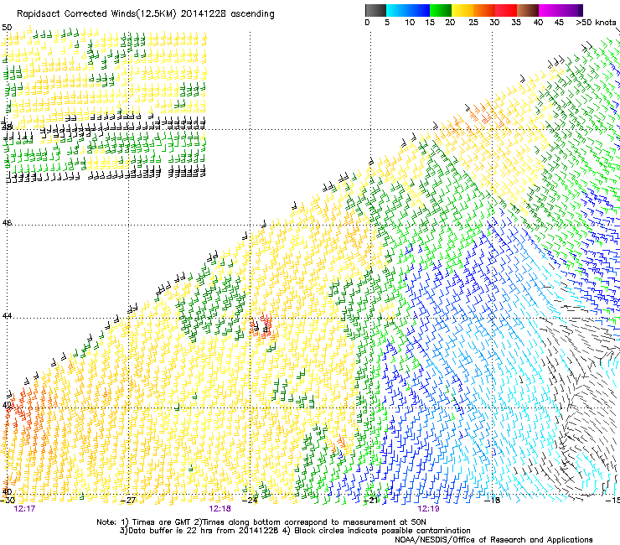Viewport: 620px width, 545px height.
Task: Click the '12:19' time label
Action: 429,509
